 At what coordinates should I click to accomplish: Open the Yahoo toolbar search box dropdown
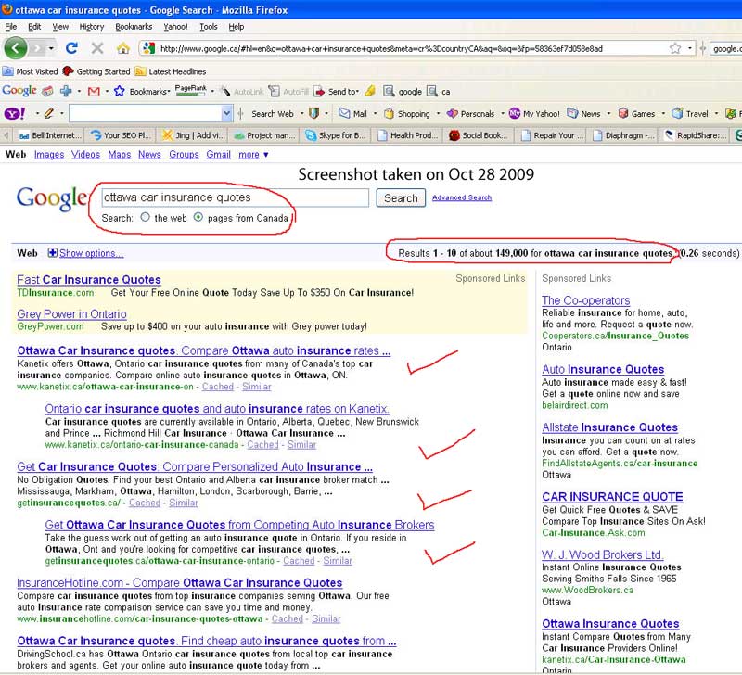click(x=227, y=113)
